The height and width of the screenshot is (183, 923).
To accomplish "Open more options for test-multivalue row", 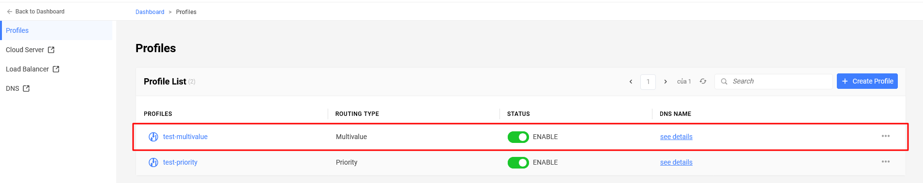I will 886,136.
